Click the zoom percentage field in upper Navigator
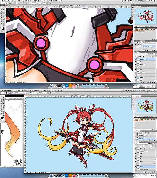 137,27
